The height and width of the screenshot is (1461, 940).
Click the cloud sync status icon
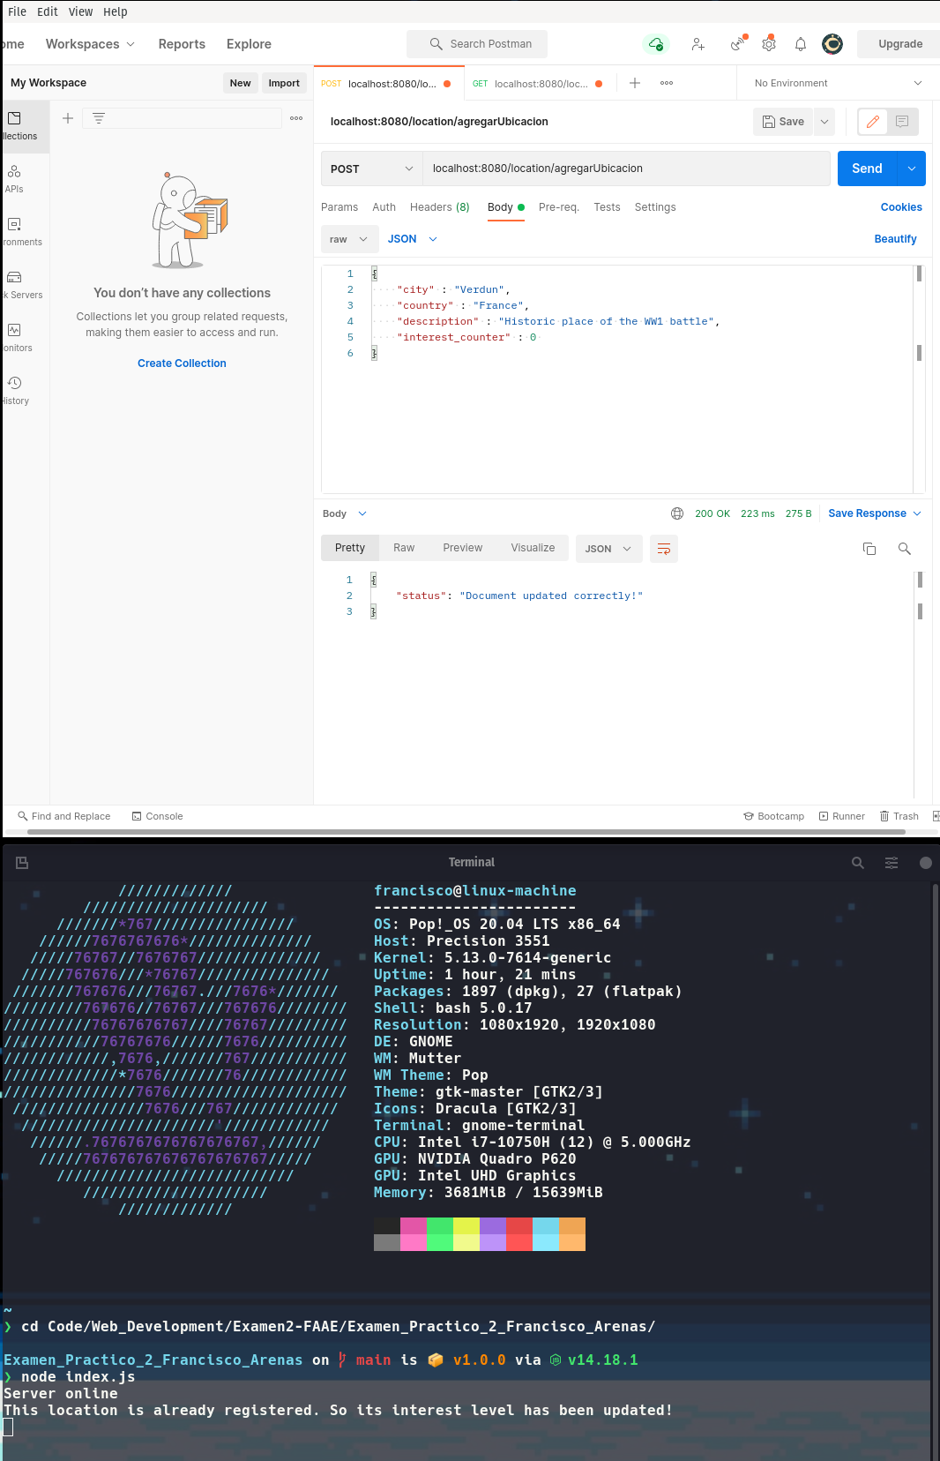655,44
